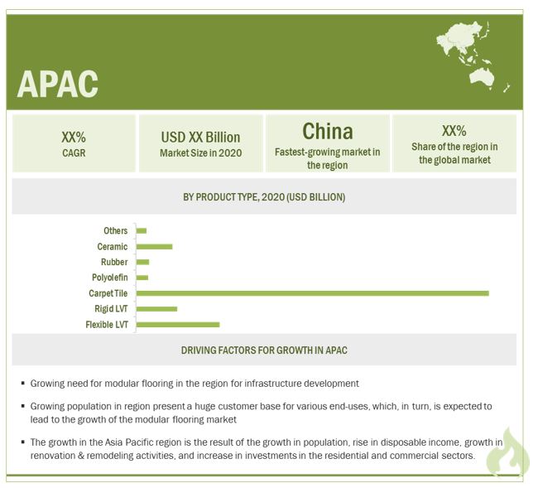Select the Asia Pacific growth bullet paragraph
The image size is (538, 488).
(x=265, y=448)
